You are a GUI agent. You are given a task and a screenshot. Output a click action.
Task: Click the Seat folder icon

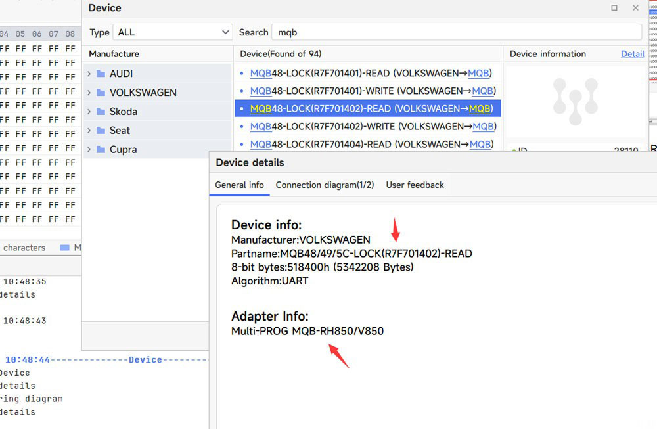pyautogui.click(x=101, y=131)
